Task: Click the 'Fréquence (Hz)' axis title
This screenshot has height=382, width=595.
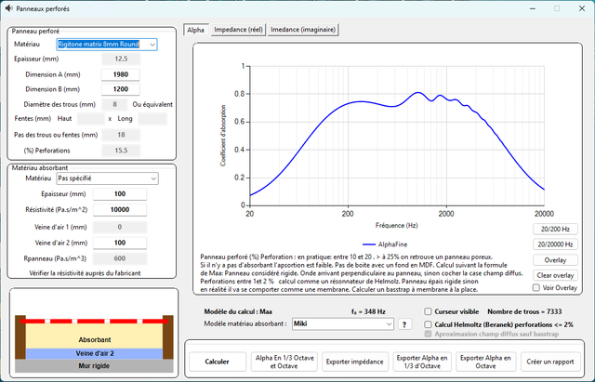Action: [397, 225]
